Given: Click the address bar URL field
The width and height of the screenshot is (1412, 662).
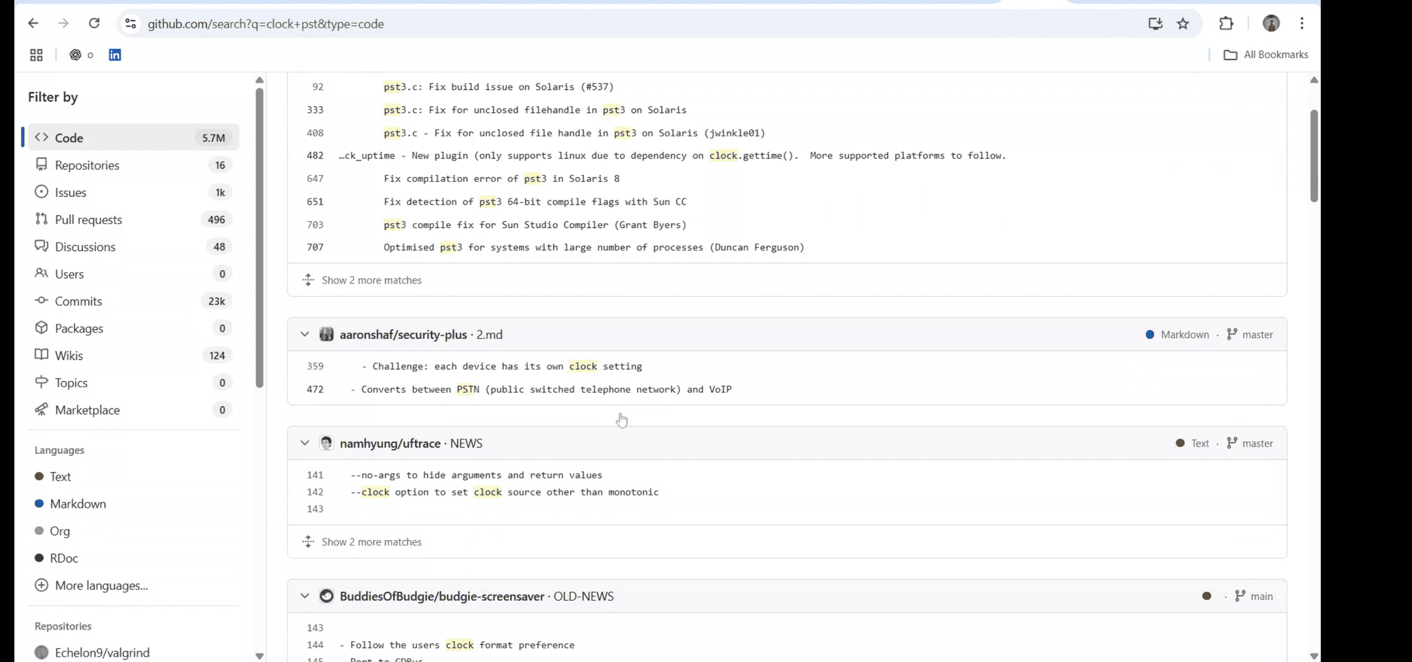Looking at the screenshot, I should point(266,23).
